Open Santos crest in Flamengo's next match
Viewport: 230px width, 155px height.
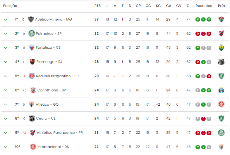point(221,62)
